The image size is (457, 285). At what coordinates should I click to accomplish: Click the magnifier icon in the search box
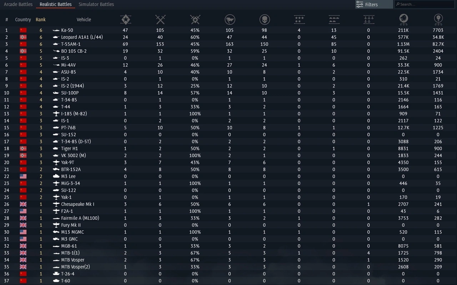(398, 5)
